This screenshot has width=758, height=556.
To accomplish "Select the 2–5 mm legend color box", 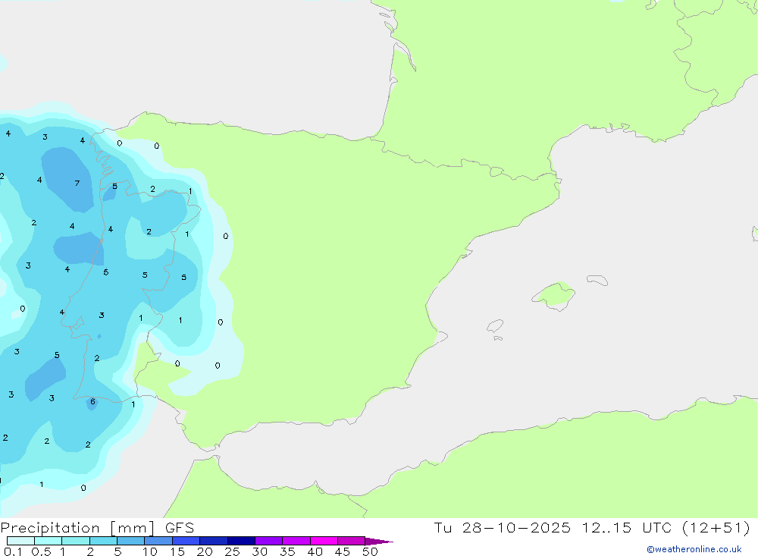I will (103, 541).
